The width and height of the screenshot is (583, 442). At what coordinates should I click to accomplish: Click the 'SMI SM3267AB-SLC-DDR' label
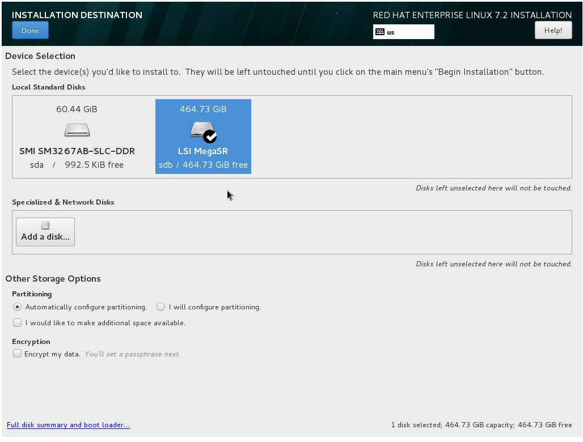(77, 151)
